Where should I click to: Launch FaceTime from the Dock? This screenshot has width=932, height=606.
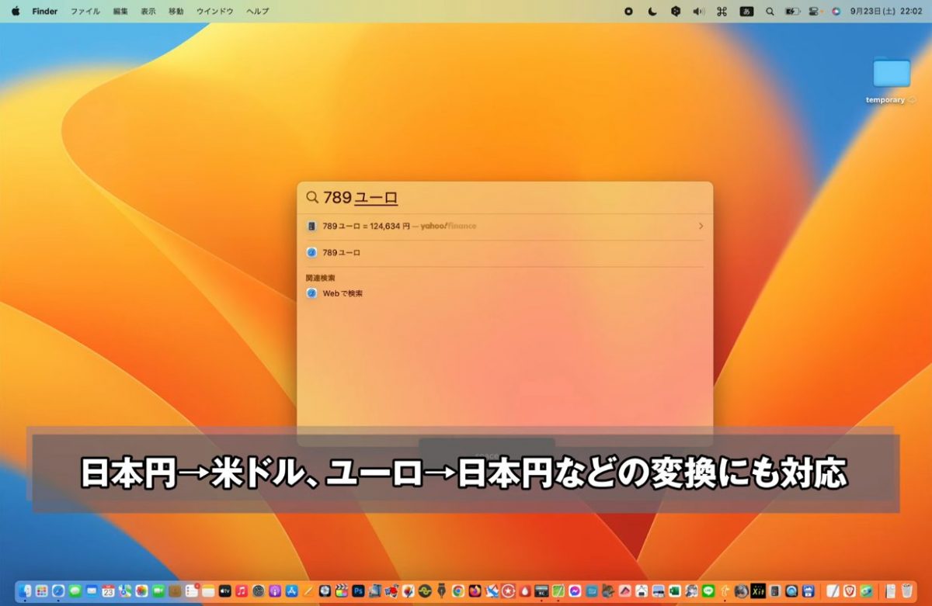tap(158, 591)
